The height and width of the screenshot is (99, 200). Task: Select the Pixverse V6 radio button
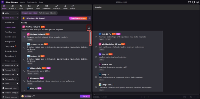point(24,81)
